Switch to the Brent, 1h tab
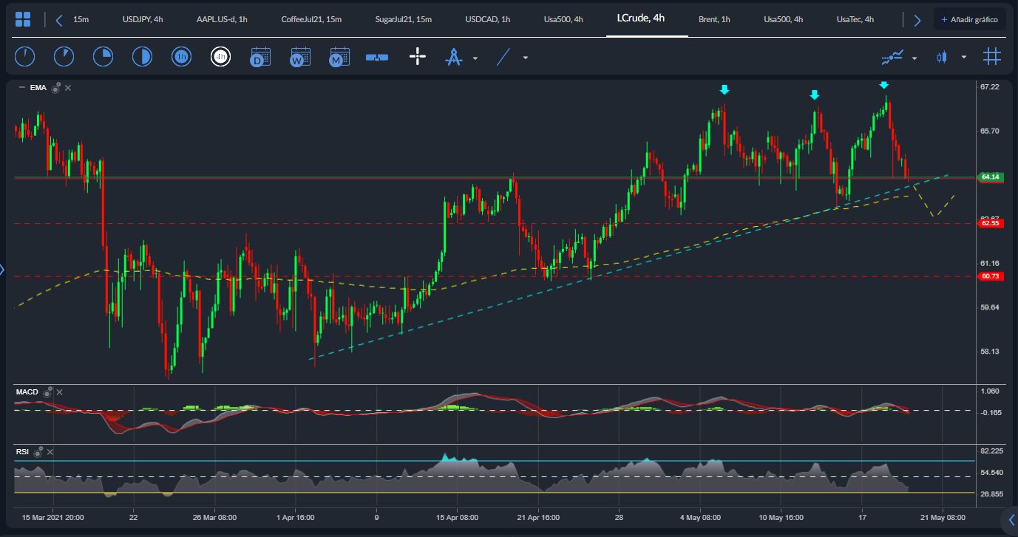1018x537 pixels. (x=714, y=20)
